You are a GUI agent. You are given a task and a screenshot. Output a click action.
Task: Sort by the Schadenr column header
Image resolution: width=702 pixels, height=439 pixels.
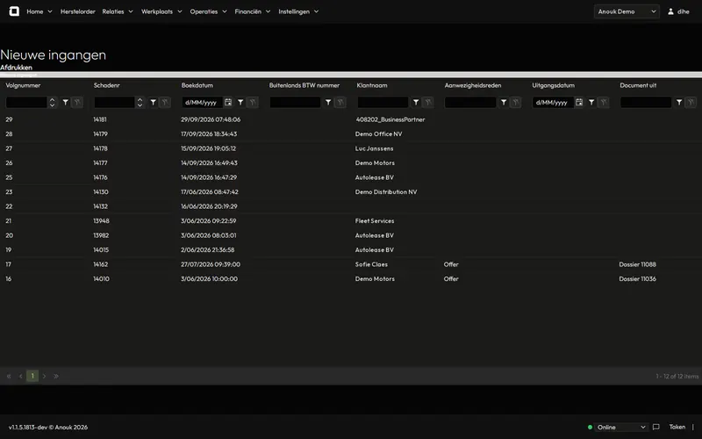(x=106, y=85)
